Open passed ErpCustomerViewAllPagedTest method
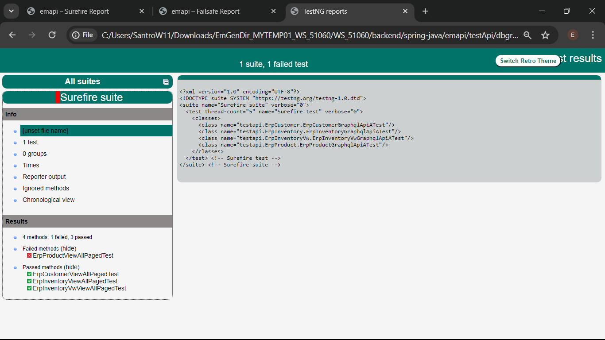Viewport: 605px width, 340px height. coord(76,274)
